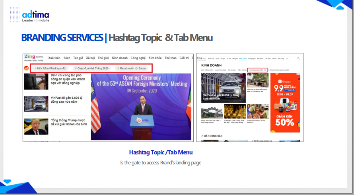Screen dimensions: 354x195
Task: Click the Zing news logo
Action: (x=34, y=58)
